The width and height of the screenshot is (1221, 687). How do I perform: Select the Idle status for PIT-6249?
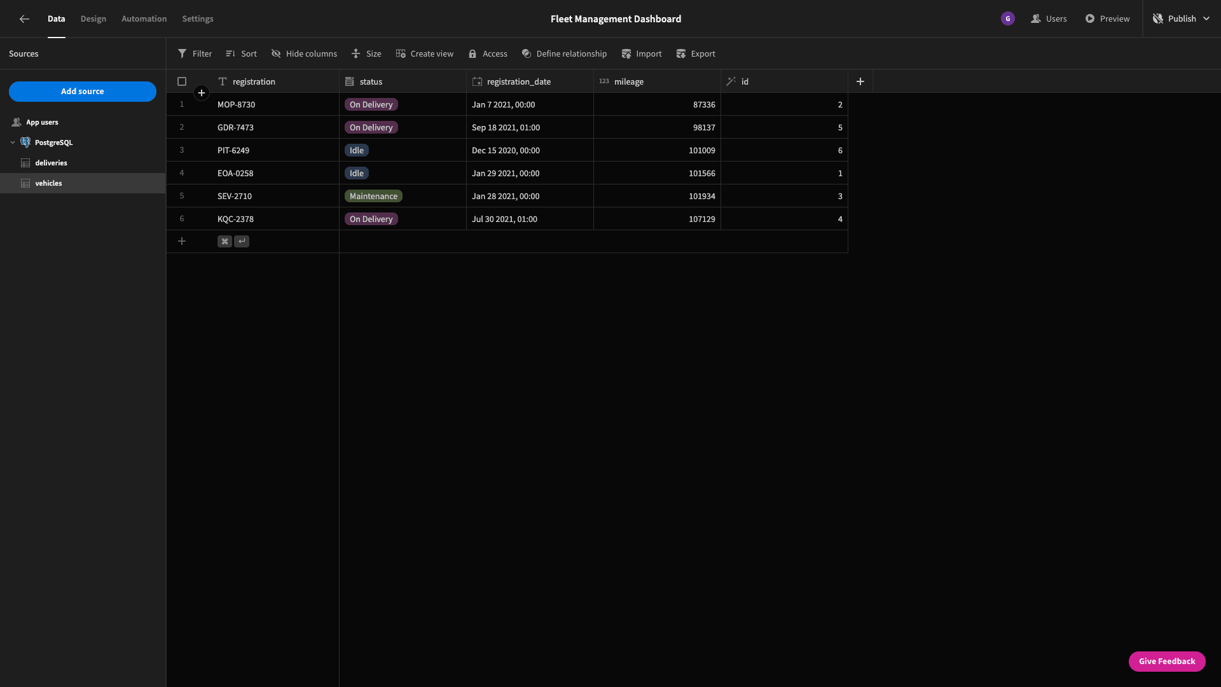pyautogui.click(x=357, y=150)
